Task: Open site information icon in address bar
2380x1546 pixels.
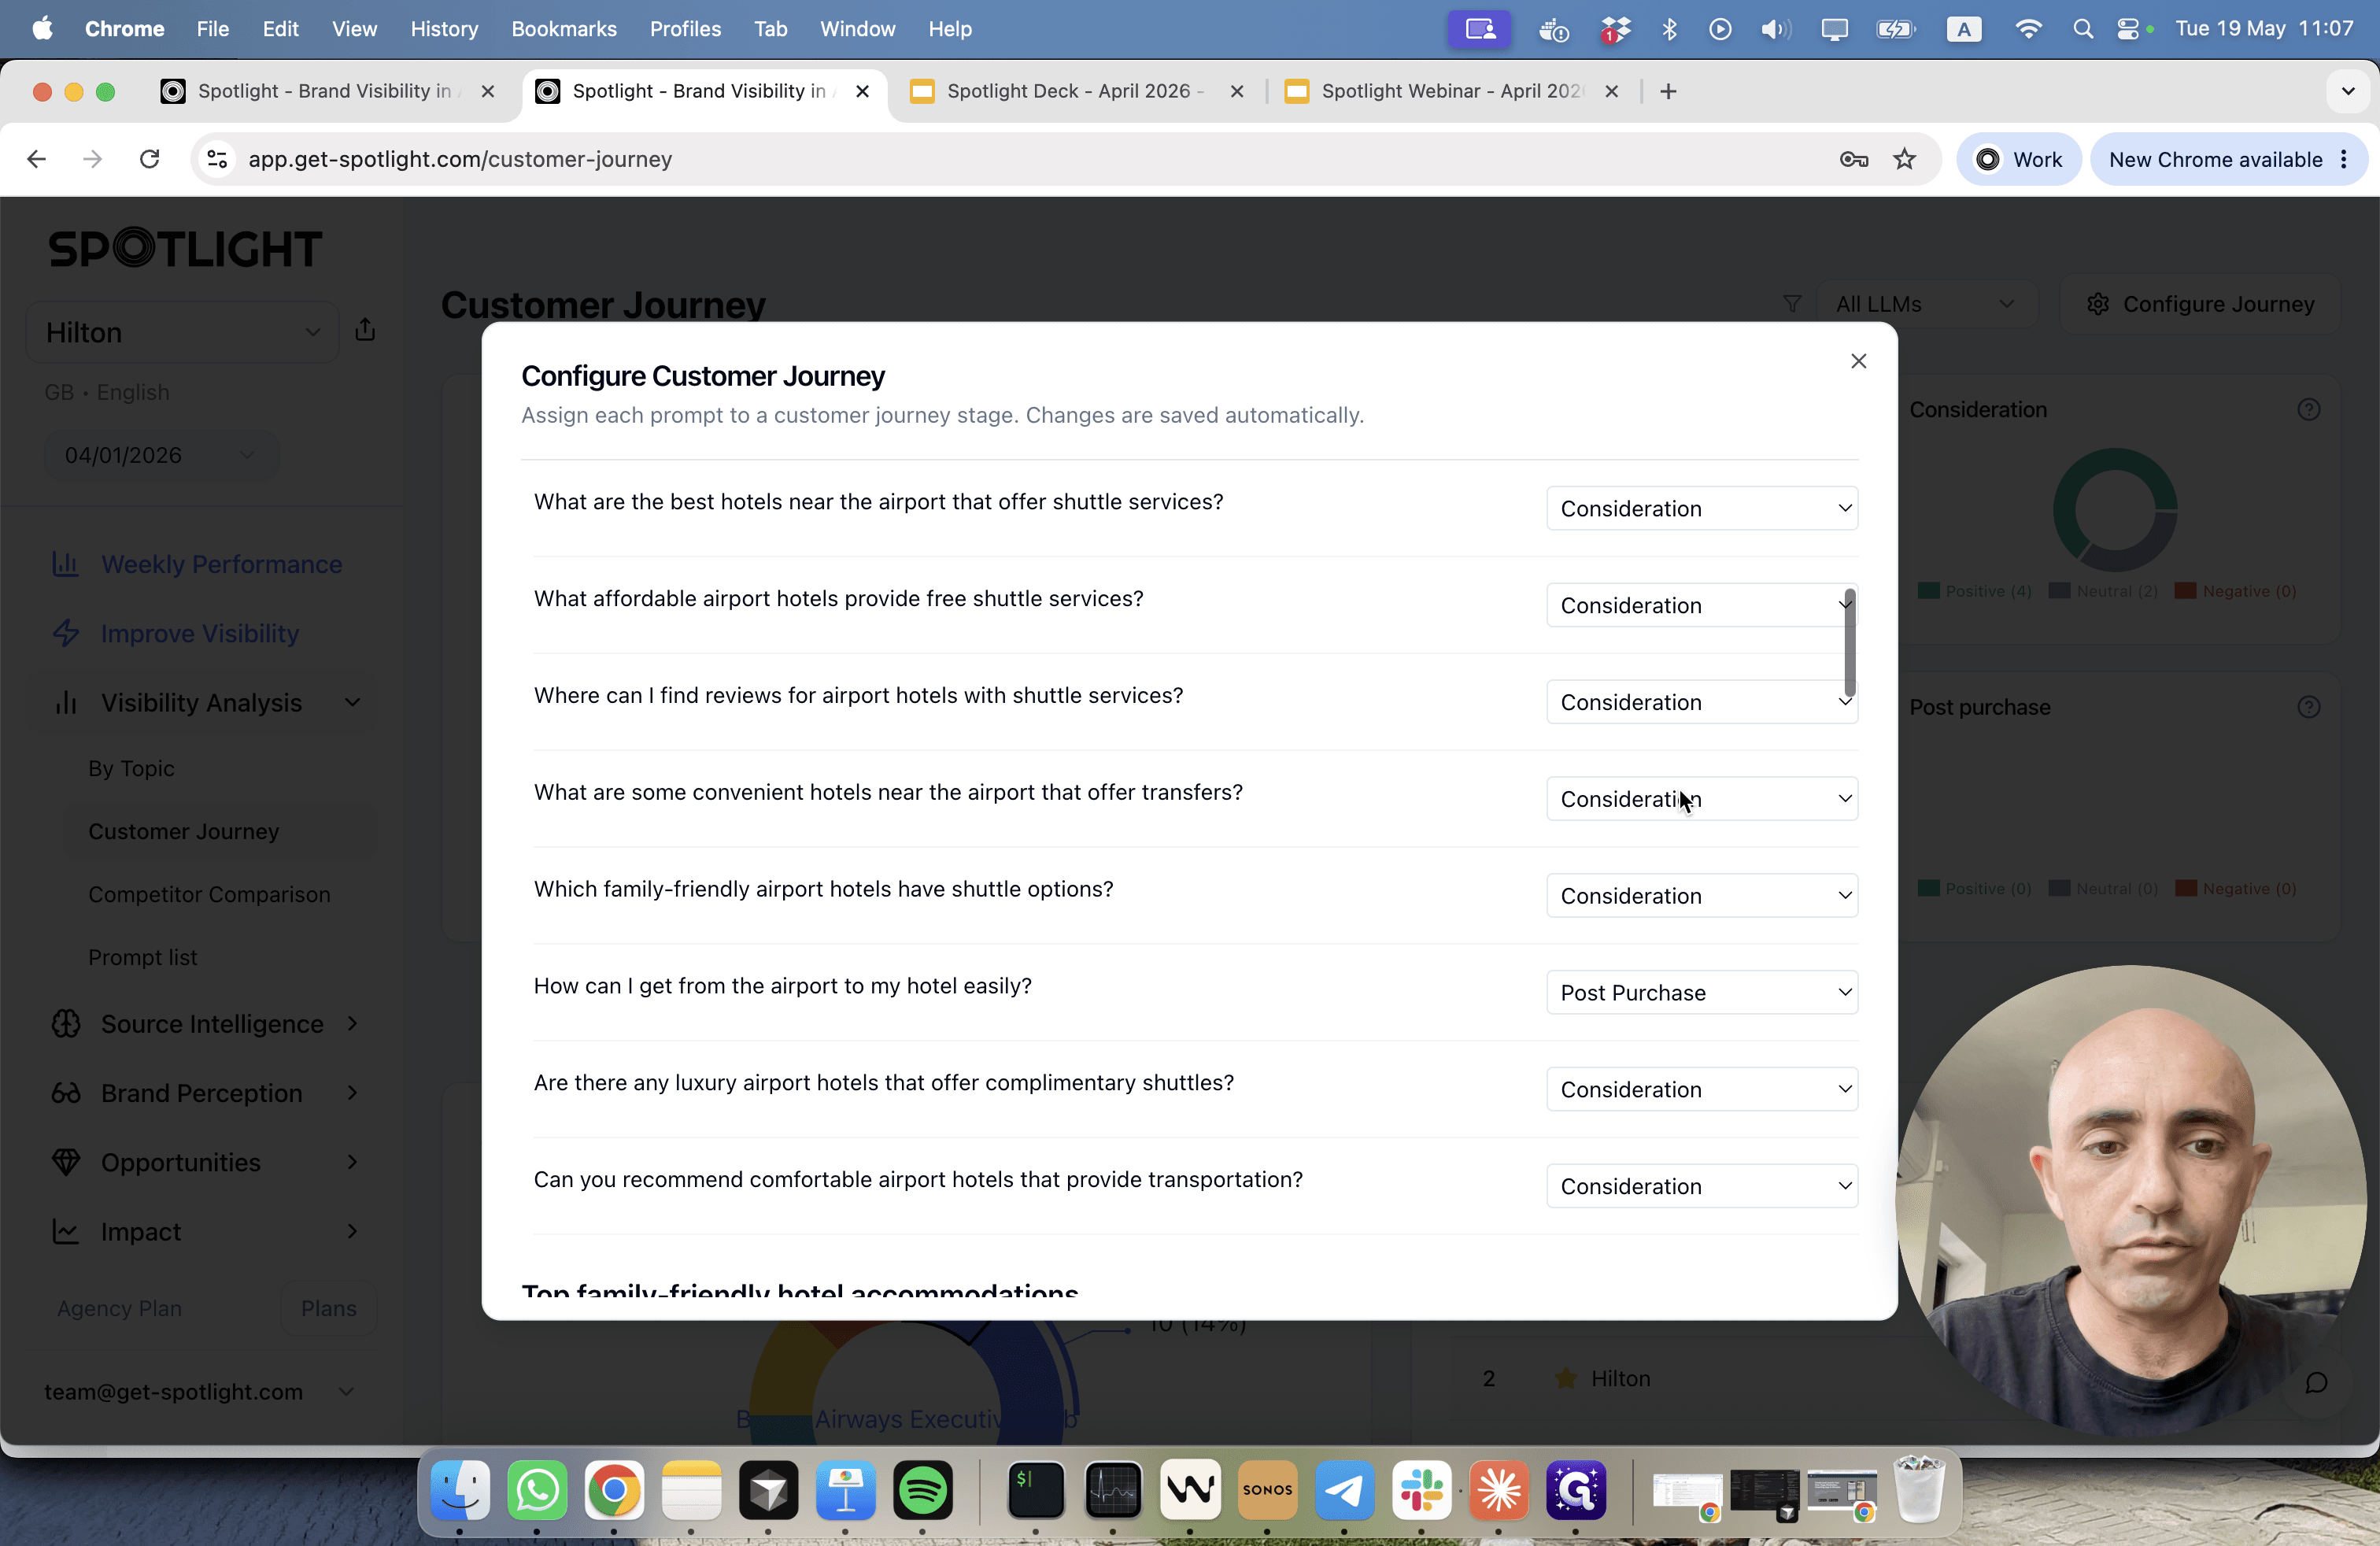Action: coord(217,159)
